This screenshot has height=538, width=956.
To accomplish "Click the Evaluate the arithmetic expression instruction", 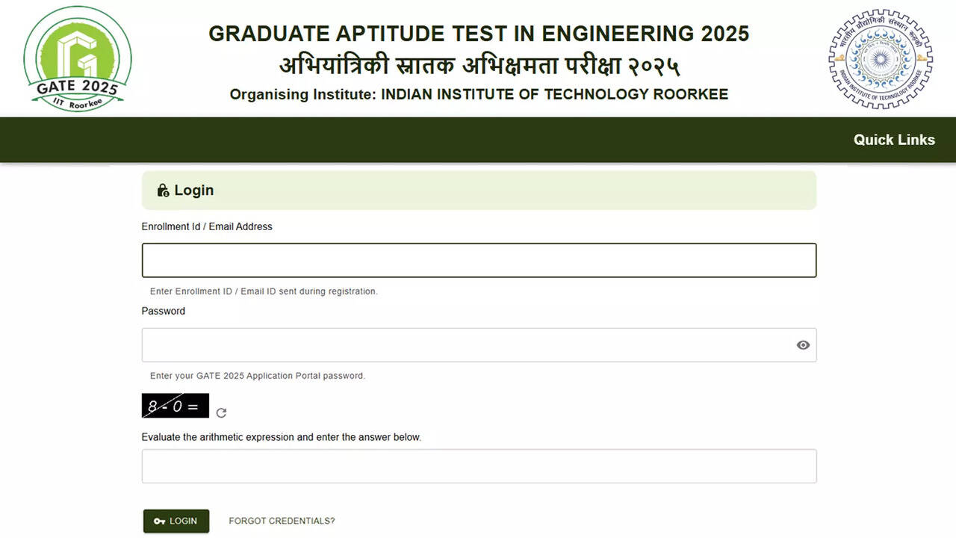I will click(x=282, y=437).
